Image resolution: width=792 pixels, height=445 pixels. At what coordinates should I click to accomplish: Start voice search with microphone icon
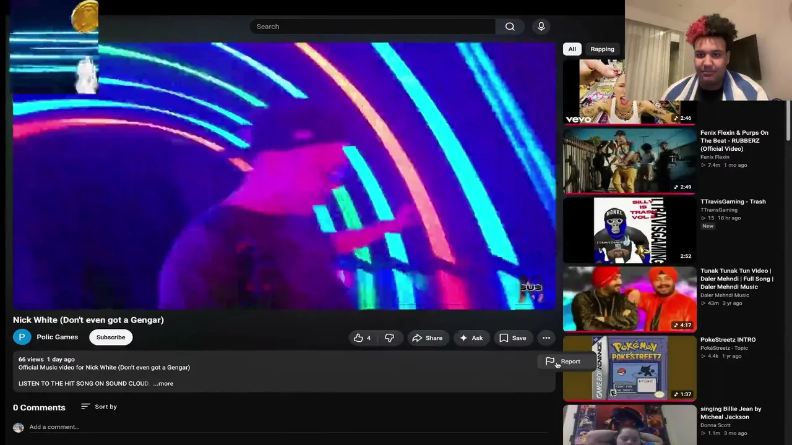coord(541,27)
